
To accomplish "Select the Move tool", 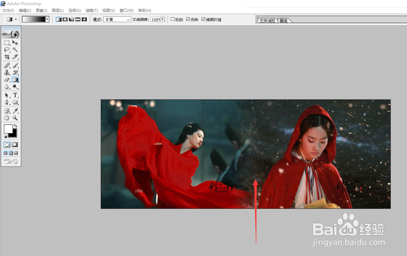I will click(15, 43).
